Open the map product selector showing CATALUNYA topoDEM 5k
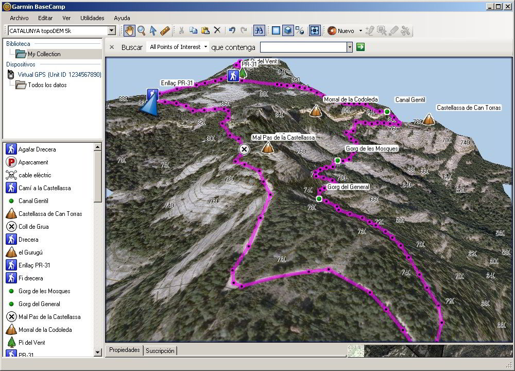 (x=111, y=31)
